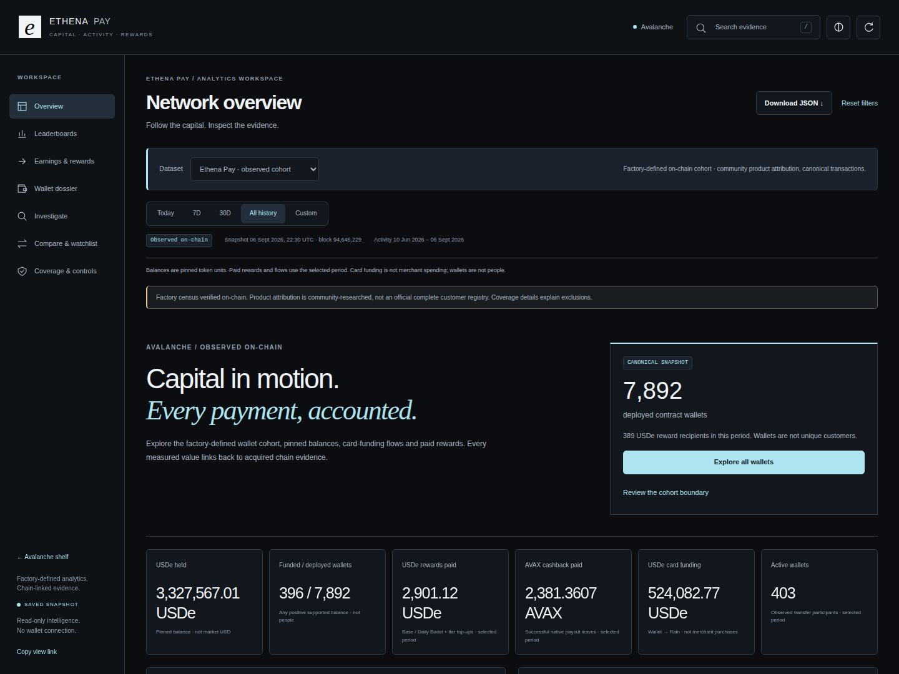This screenshot has width=899, height=674.
Task: Click the USDe card funding card
Action: (x=696, y=602)
